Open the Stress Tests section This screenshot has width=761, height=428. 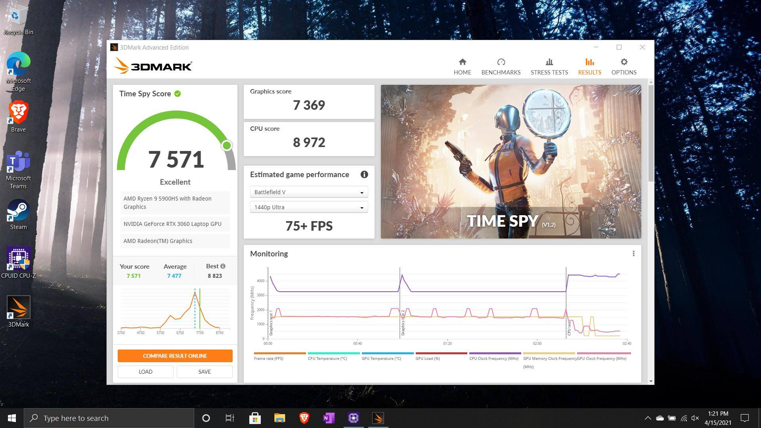coord(549,67)
